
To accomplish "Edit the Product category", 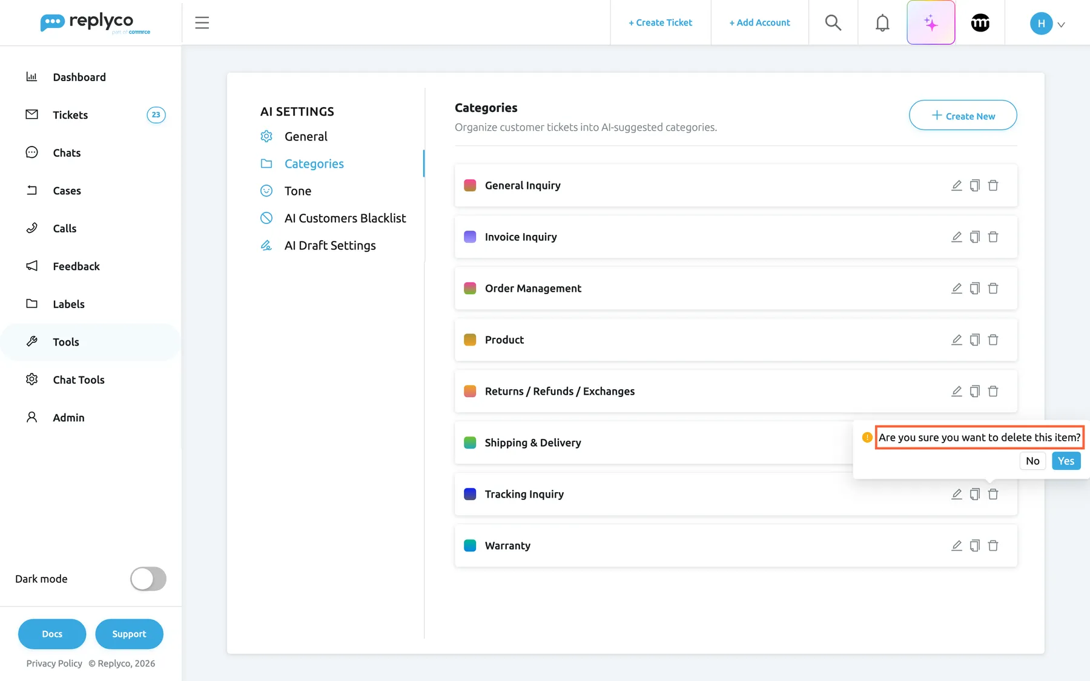I will pos(957,340).
